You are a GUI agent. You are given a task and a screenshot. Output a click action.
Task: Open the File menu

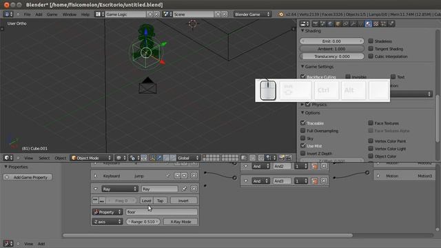(28, 14)
